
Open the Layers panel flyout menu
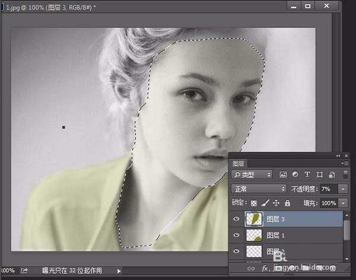click(x=345, y=163)
